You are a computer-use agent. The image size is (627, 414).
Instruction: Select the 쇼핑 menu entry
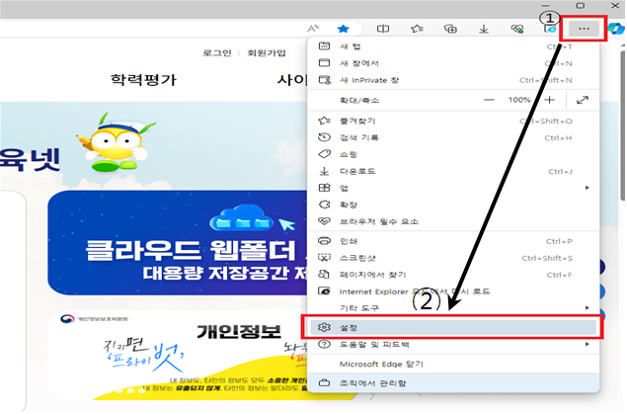[x=453, y=154]
